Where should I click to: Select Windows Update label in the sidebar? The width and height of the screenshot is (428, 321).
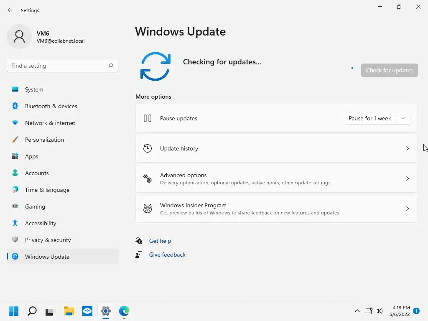(47, 257)
